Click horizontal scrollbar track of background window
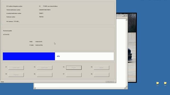170x95 pixels. tap(80, 88)
